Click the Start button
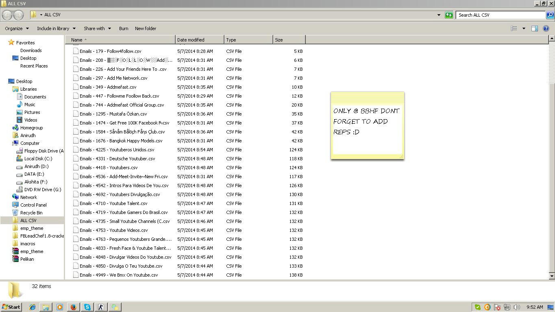 click(x=11, y=307)
